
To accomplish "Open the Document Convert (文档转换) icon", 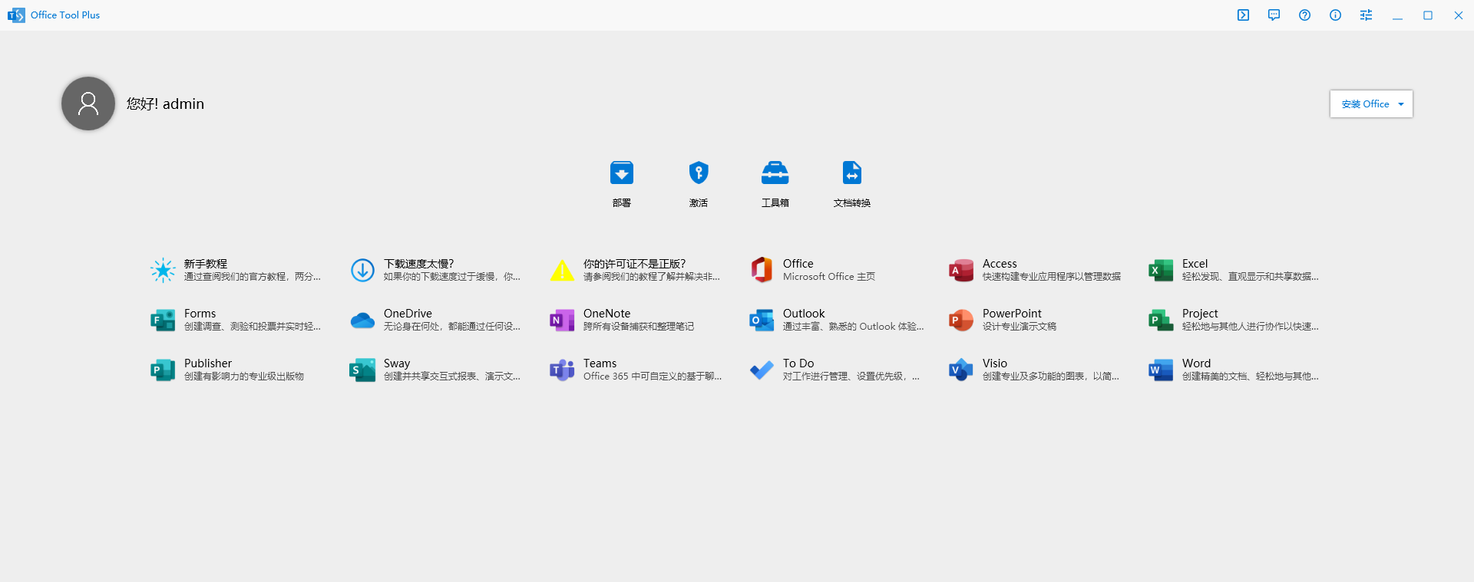I will pyautogui.click(x=852, y=173).
